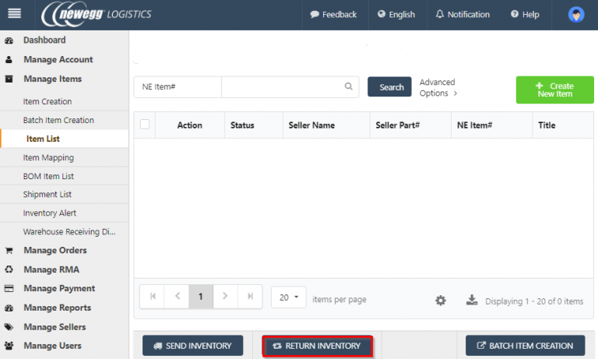Click the Return Inventory button
The height and width of the screenshot is (359, 598).
(317, 346)
